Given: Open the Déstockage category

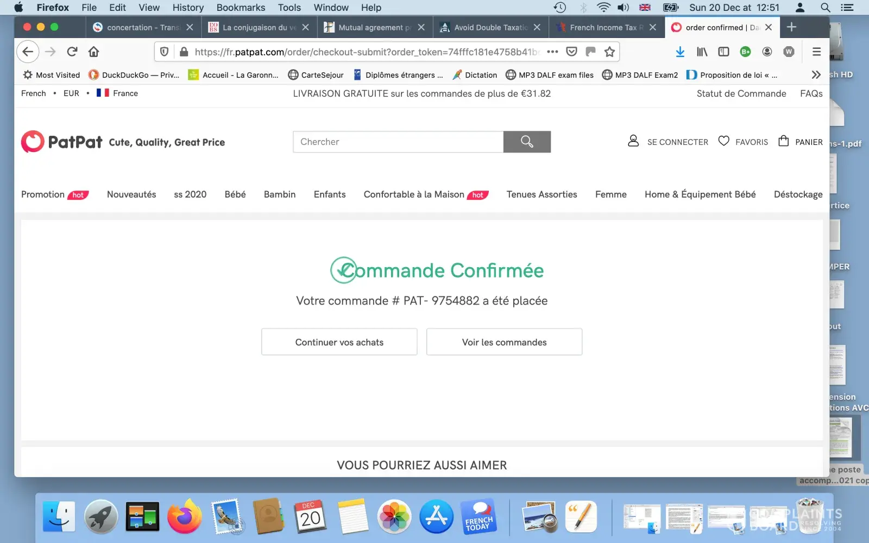Looking at the screenshot, I should click(x=798, y=194).
